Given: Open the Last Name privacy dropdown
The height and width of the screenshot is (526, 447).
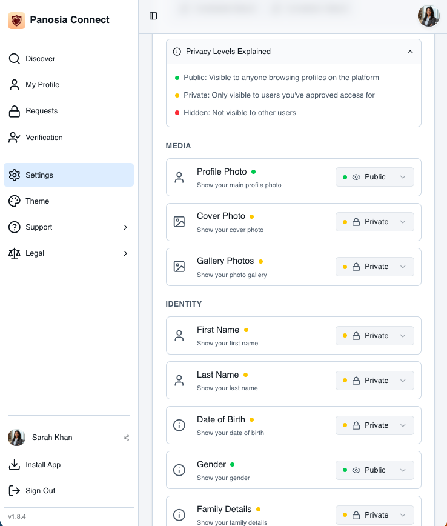Looking at the screenshot, I should 374,381.
